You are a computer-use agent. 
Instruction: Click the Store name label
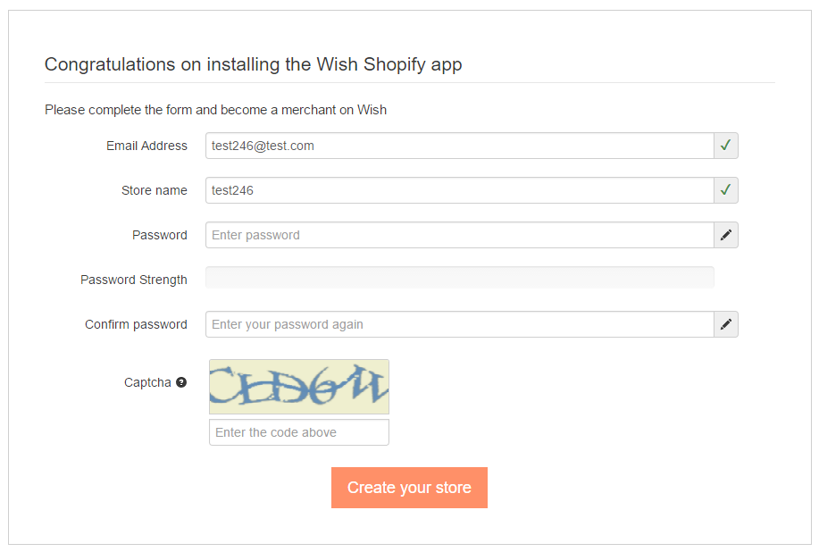[x=154, y=190]
